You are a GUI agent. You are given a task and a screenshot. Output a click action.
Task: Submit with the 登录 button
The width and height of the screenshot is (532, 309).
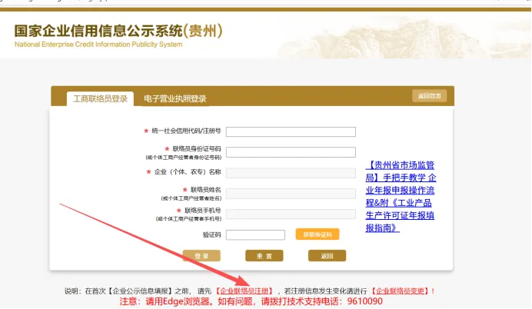click(x=201, y=256)
